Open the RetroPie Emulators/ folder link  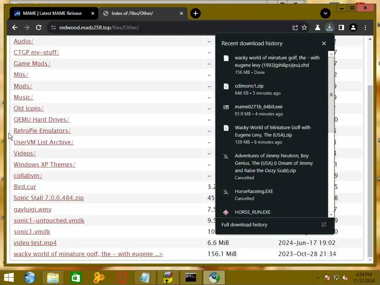pyautogui.click(x=42, y=131)
